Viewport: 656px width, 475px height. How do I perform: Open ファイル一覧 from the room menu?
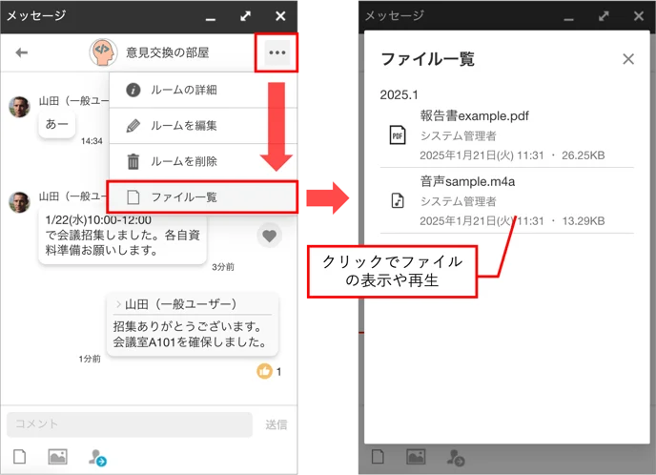(202, 197)
